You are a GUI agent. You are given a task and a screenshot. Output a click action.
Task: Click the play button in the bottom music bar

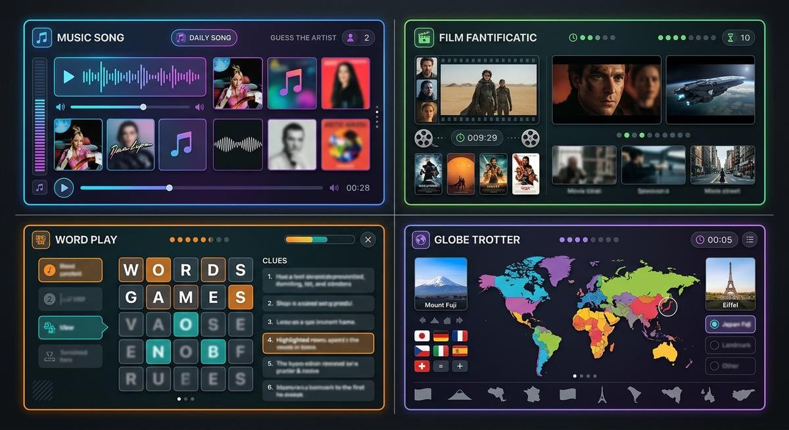pos(64,188)
